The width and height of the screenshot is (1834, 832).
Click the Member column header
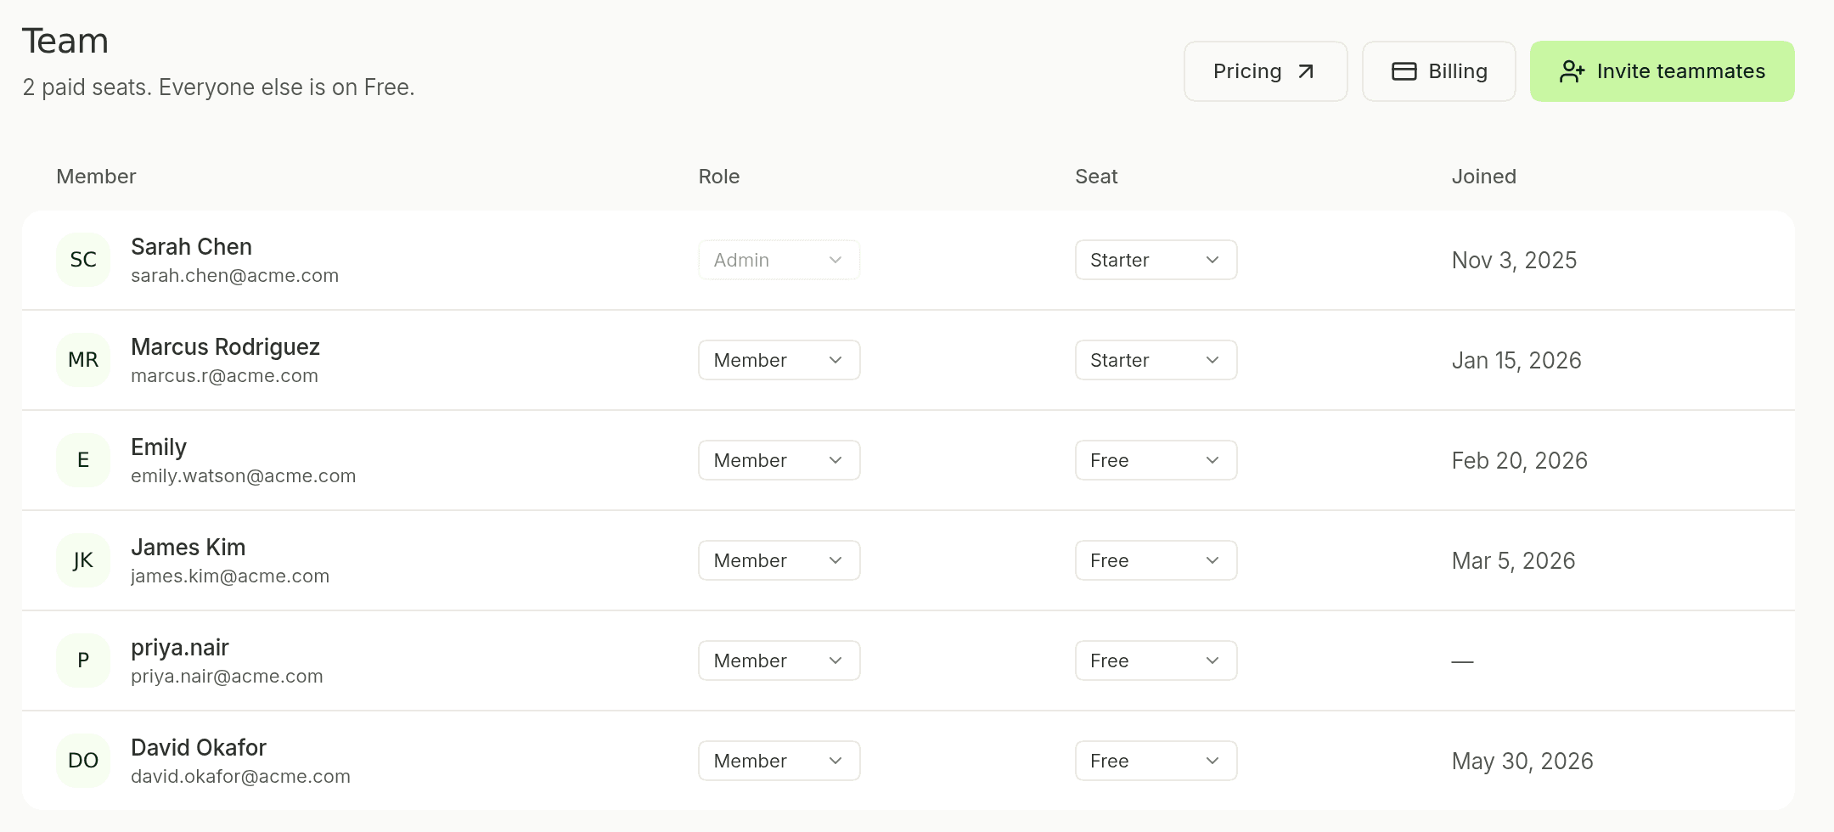click(96, 177)
